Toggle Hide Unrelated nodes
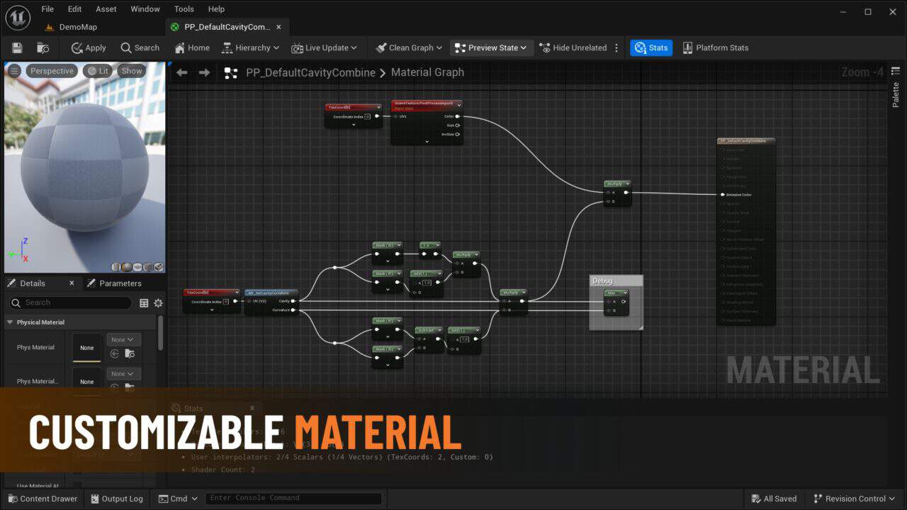This screenshot has width=907, height=510. click(x=573, y=48)
